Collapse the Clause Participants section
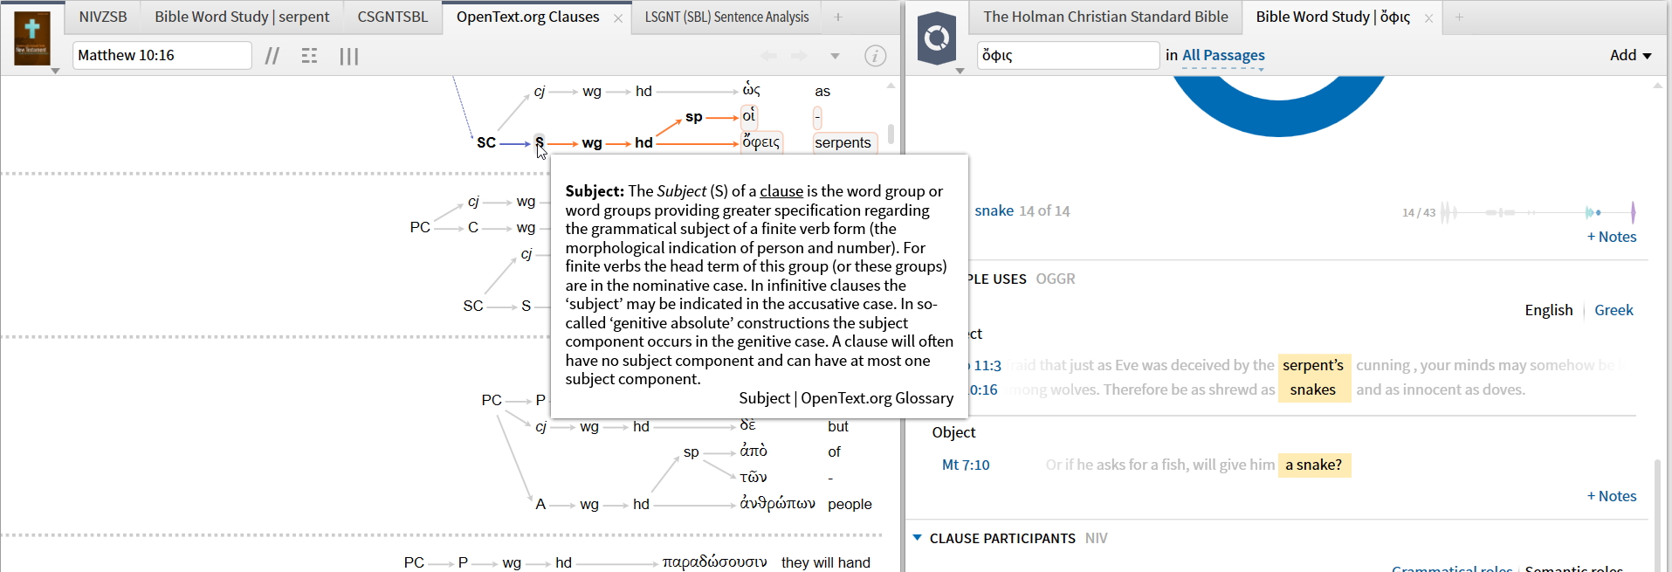Viewport: 1672px width, 572px height. coord(917,538)
